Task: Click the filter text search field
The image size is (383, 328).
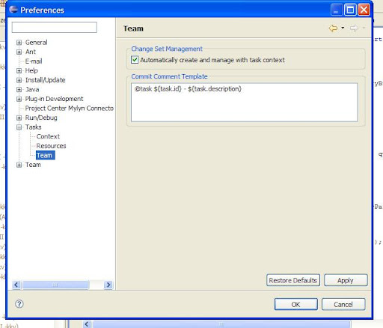Action: (x=55, y=27)
